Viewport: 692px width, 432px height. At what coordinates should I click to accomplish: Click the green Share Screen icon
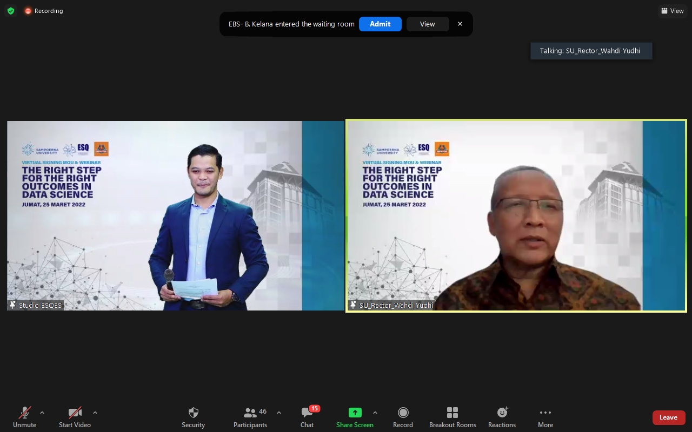click(355, 413)
